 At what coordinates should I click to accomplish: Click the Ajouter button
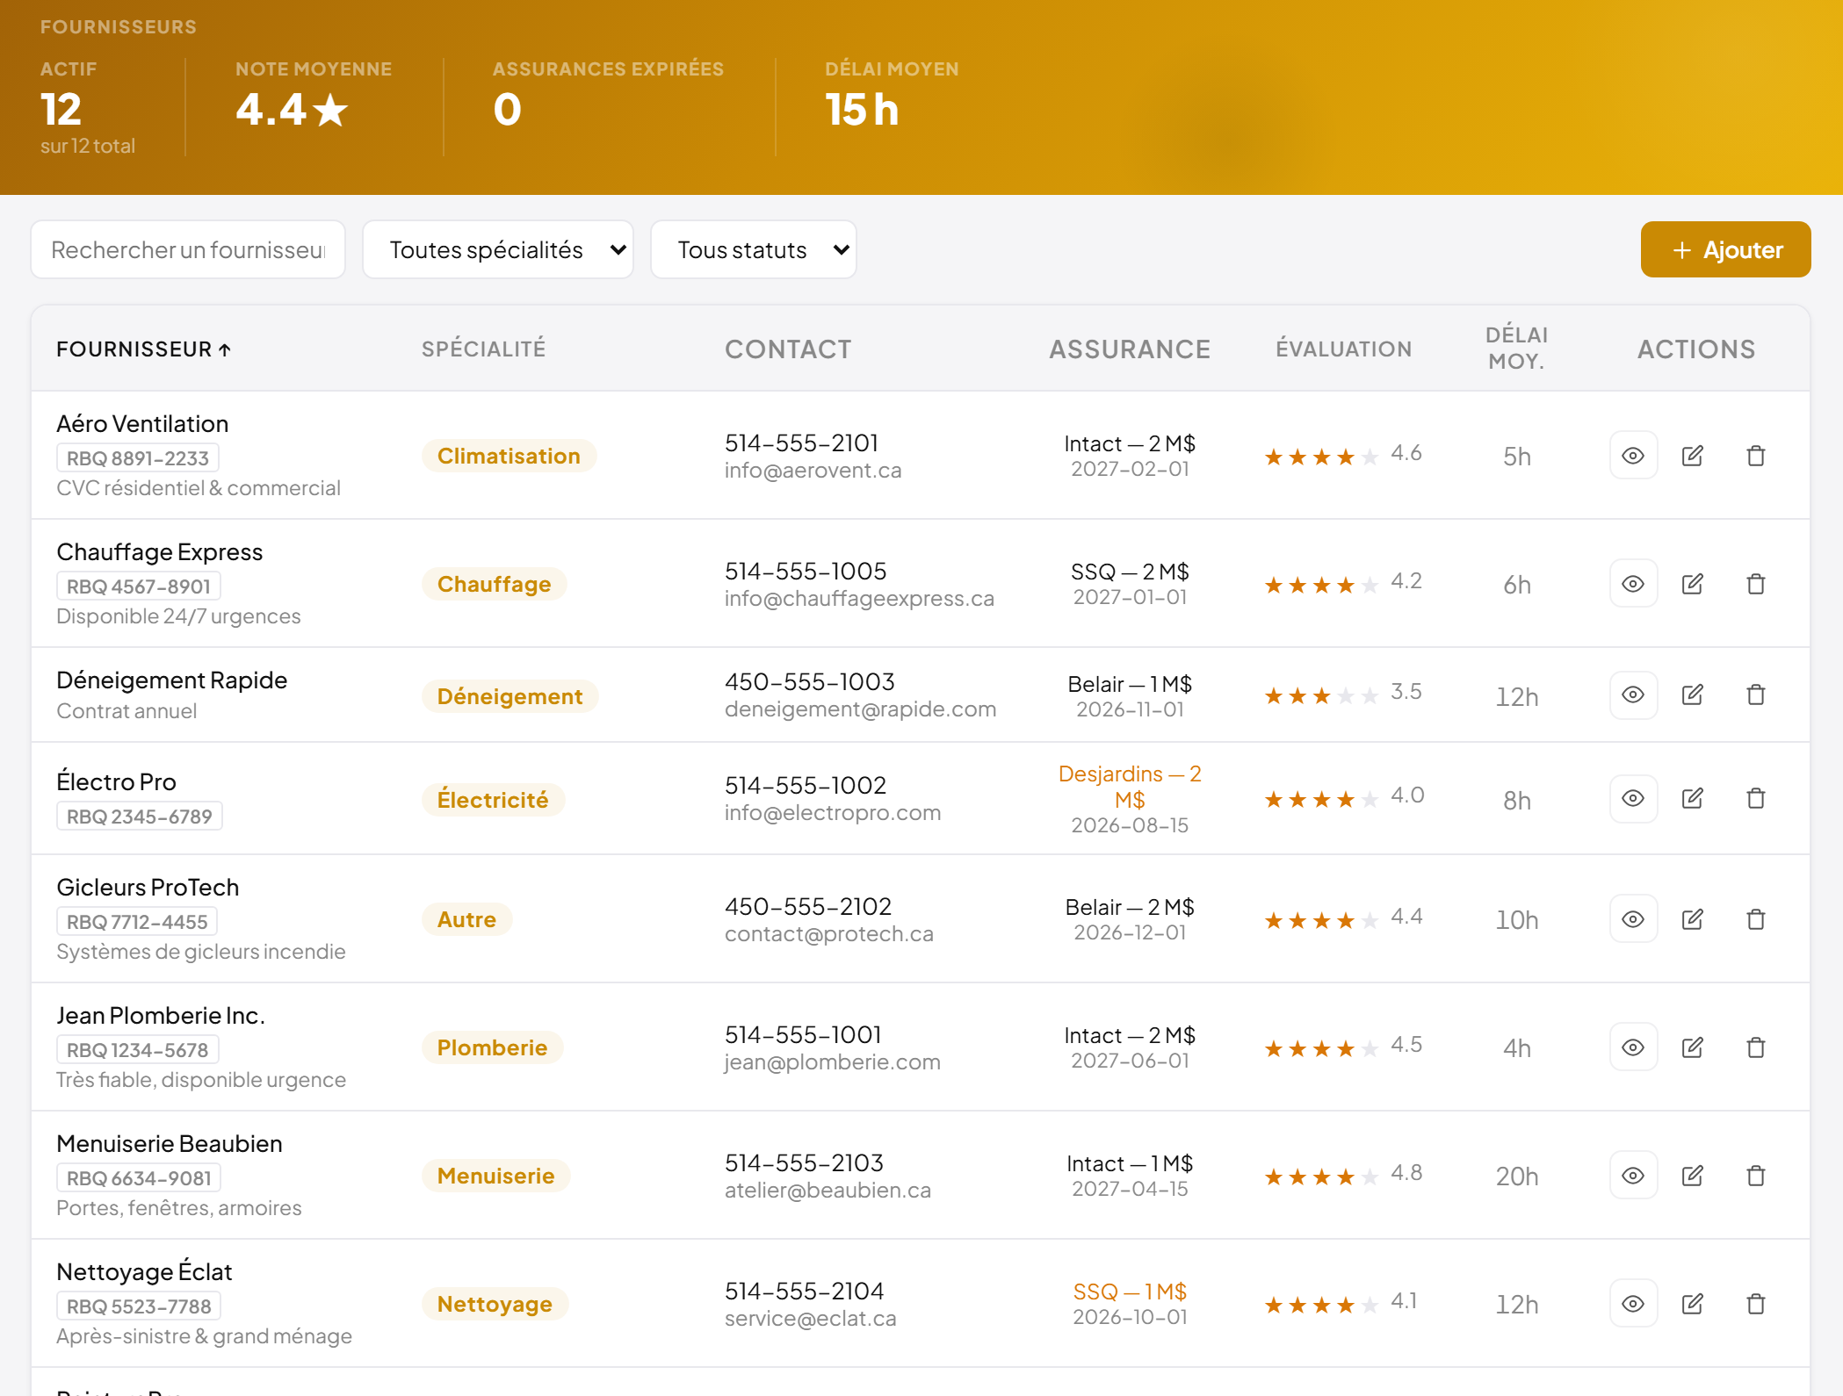(x=1725, y=250)
